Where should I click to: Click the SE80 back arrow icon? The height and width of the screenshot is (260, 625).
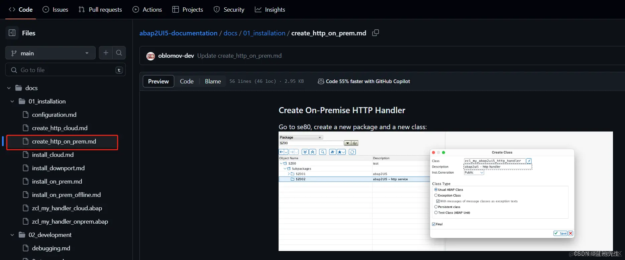282,152
